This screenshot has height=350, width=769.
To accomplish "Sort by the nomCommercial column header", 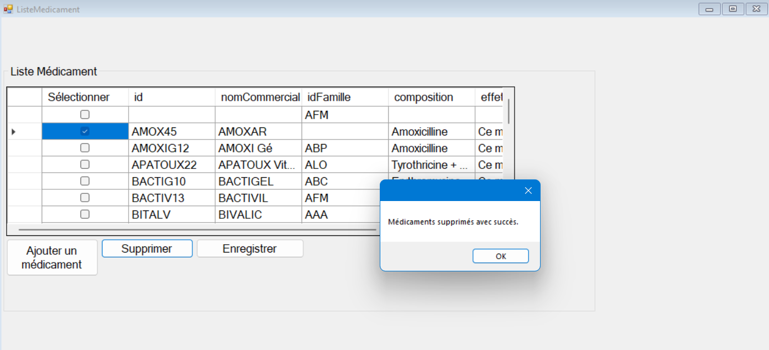I will point(259,97).
